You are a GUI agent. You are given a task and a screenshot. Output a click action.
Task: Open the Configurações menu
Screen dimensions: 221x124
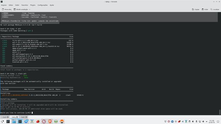42,5
